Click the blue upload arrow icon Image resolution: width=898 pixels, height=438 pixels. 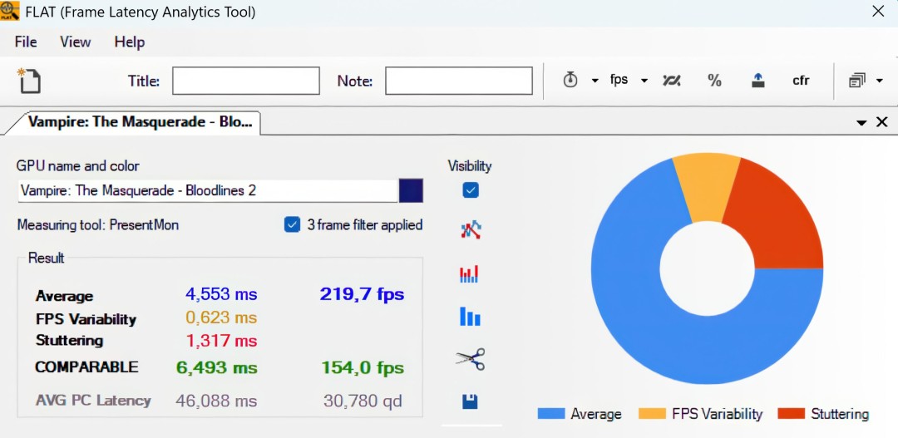pyautogui.click(x=757, y=81)
